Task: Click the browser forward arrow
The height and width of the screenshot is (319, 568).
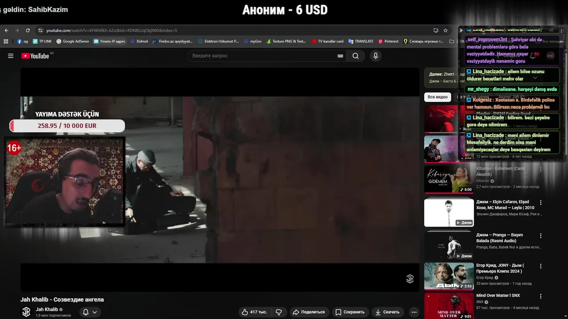Action: pyautogui.click(x=17, y=31)
